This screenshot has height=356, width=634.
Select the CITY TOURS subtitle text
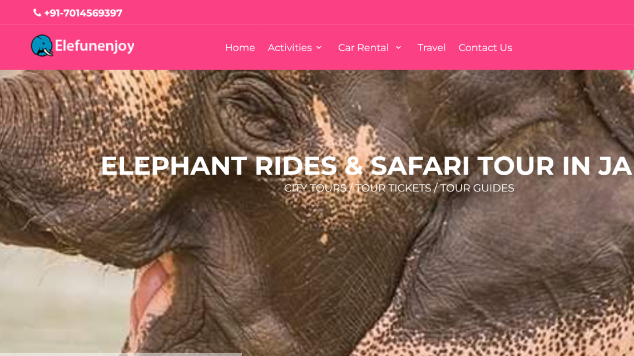(315, 188)
